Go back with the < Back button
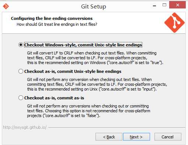 pyautogui.click(x=109, y=137)
